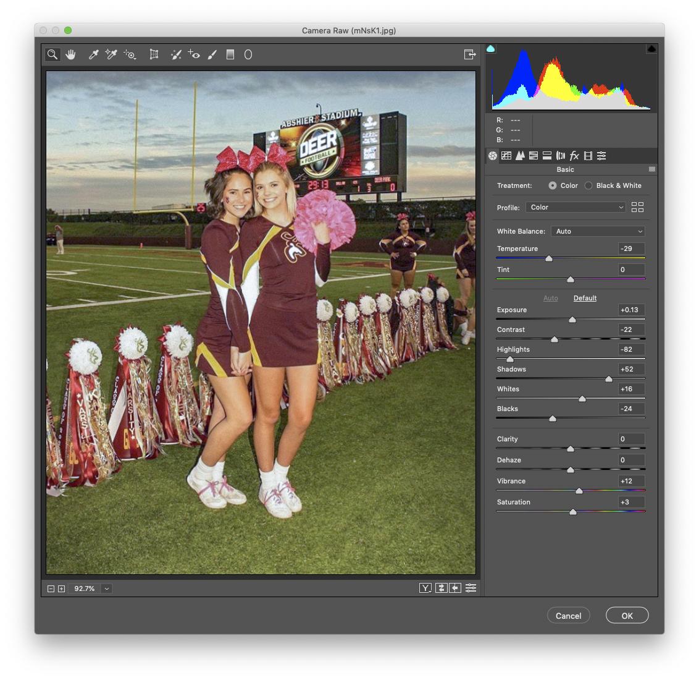Click the Highlights value field
The width and height of the screenshot is (699, 680).
(631, 349)
